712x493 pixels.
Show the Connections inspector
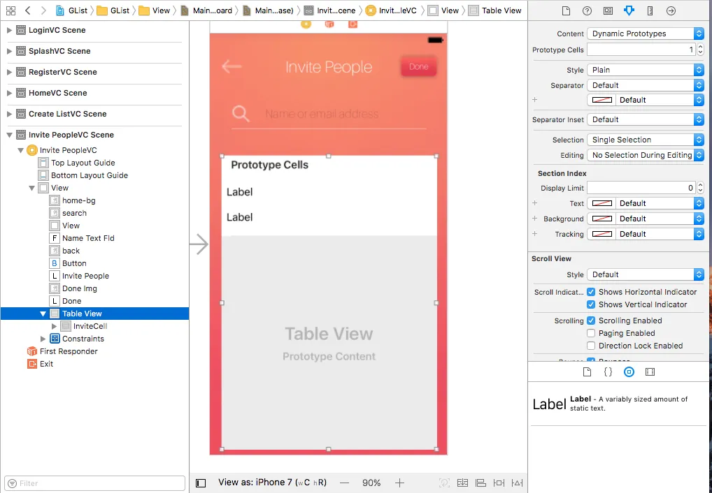click(x=671, y=10)
